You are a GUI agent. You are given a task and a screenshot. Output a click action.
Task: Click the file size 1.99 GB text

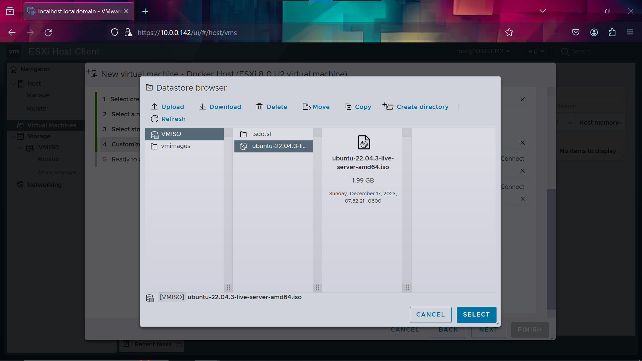click(x=363, y=180)
